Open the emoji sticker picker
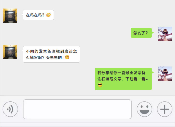175x127 pixels. point(144,109)
